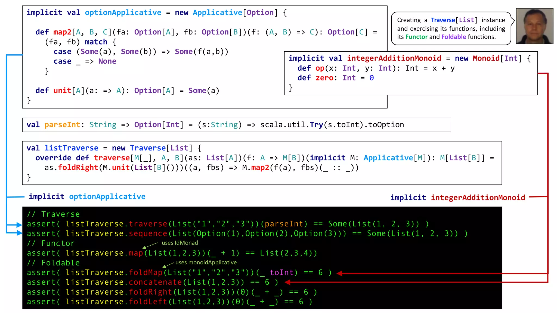Click the 'uses IdMonad' annotation
This screenshot has height=313, width=557.
(180, 243)
